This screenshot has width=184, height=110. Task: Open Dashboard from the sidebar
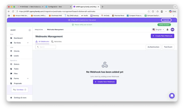tap(18, 38)
